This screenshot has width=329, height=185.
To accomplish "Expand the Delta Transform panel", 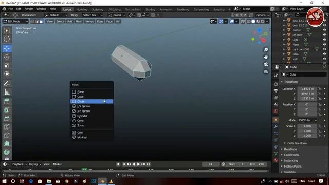I will click(x=297, y=143).
